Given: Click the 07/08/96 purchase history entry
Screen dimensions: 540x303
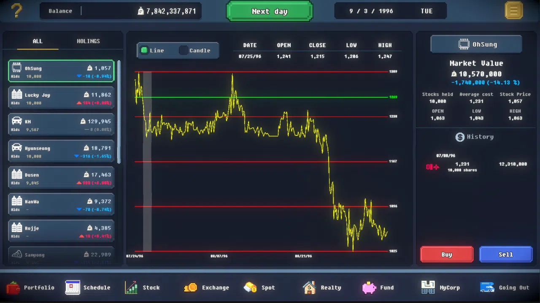Looking at the screenshot, I should (x=476, y=163).
